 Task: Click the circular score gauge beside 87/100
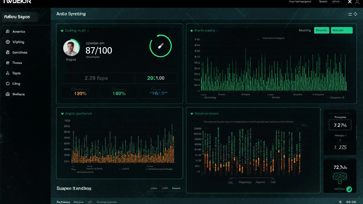click(x=161, y=46)
